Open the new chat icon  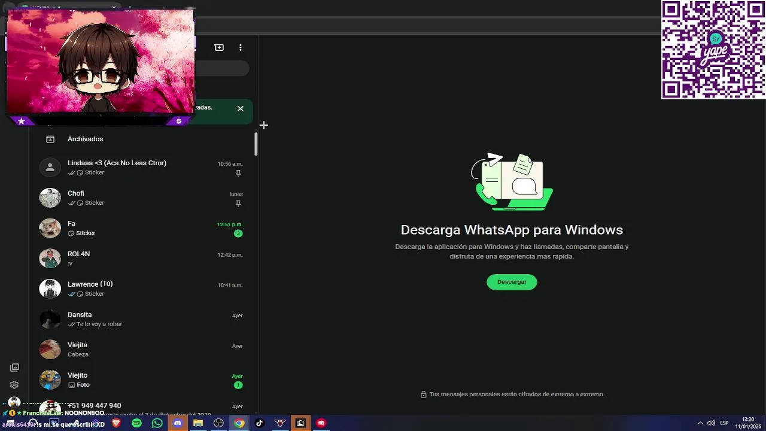[x=219, y=47]
